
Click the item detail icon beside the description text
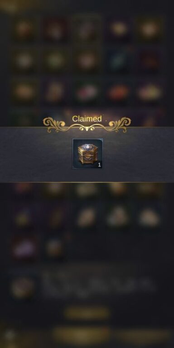pos(23,287)
